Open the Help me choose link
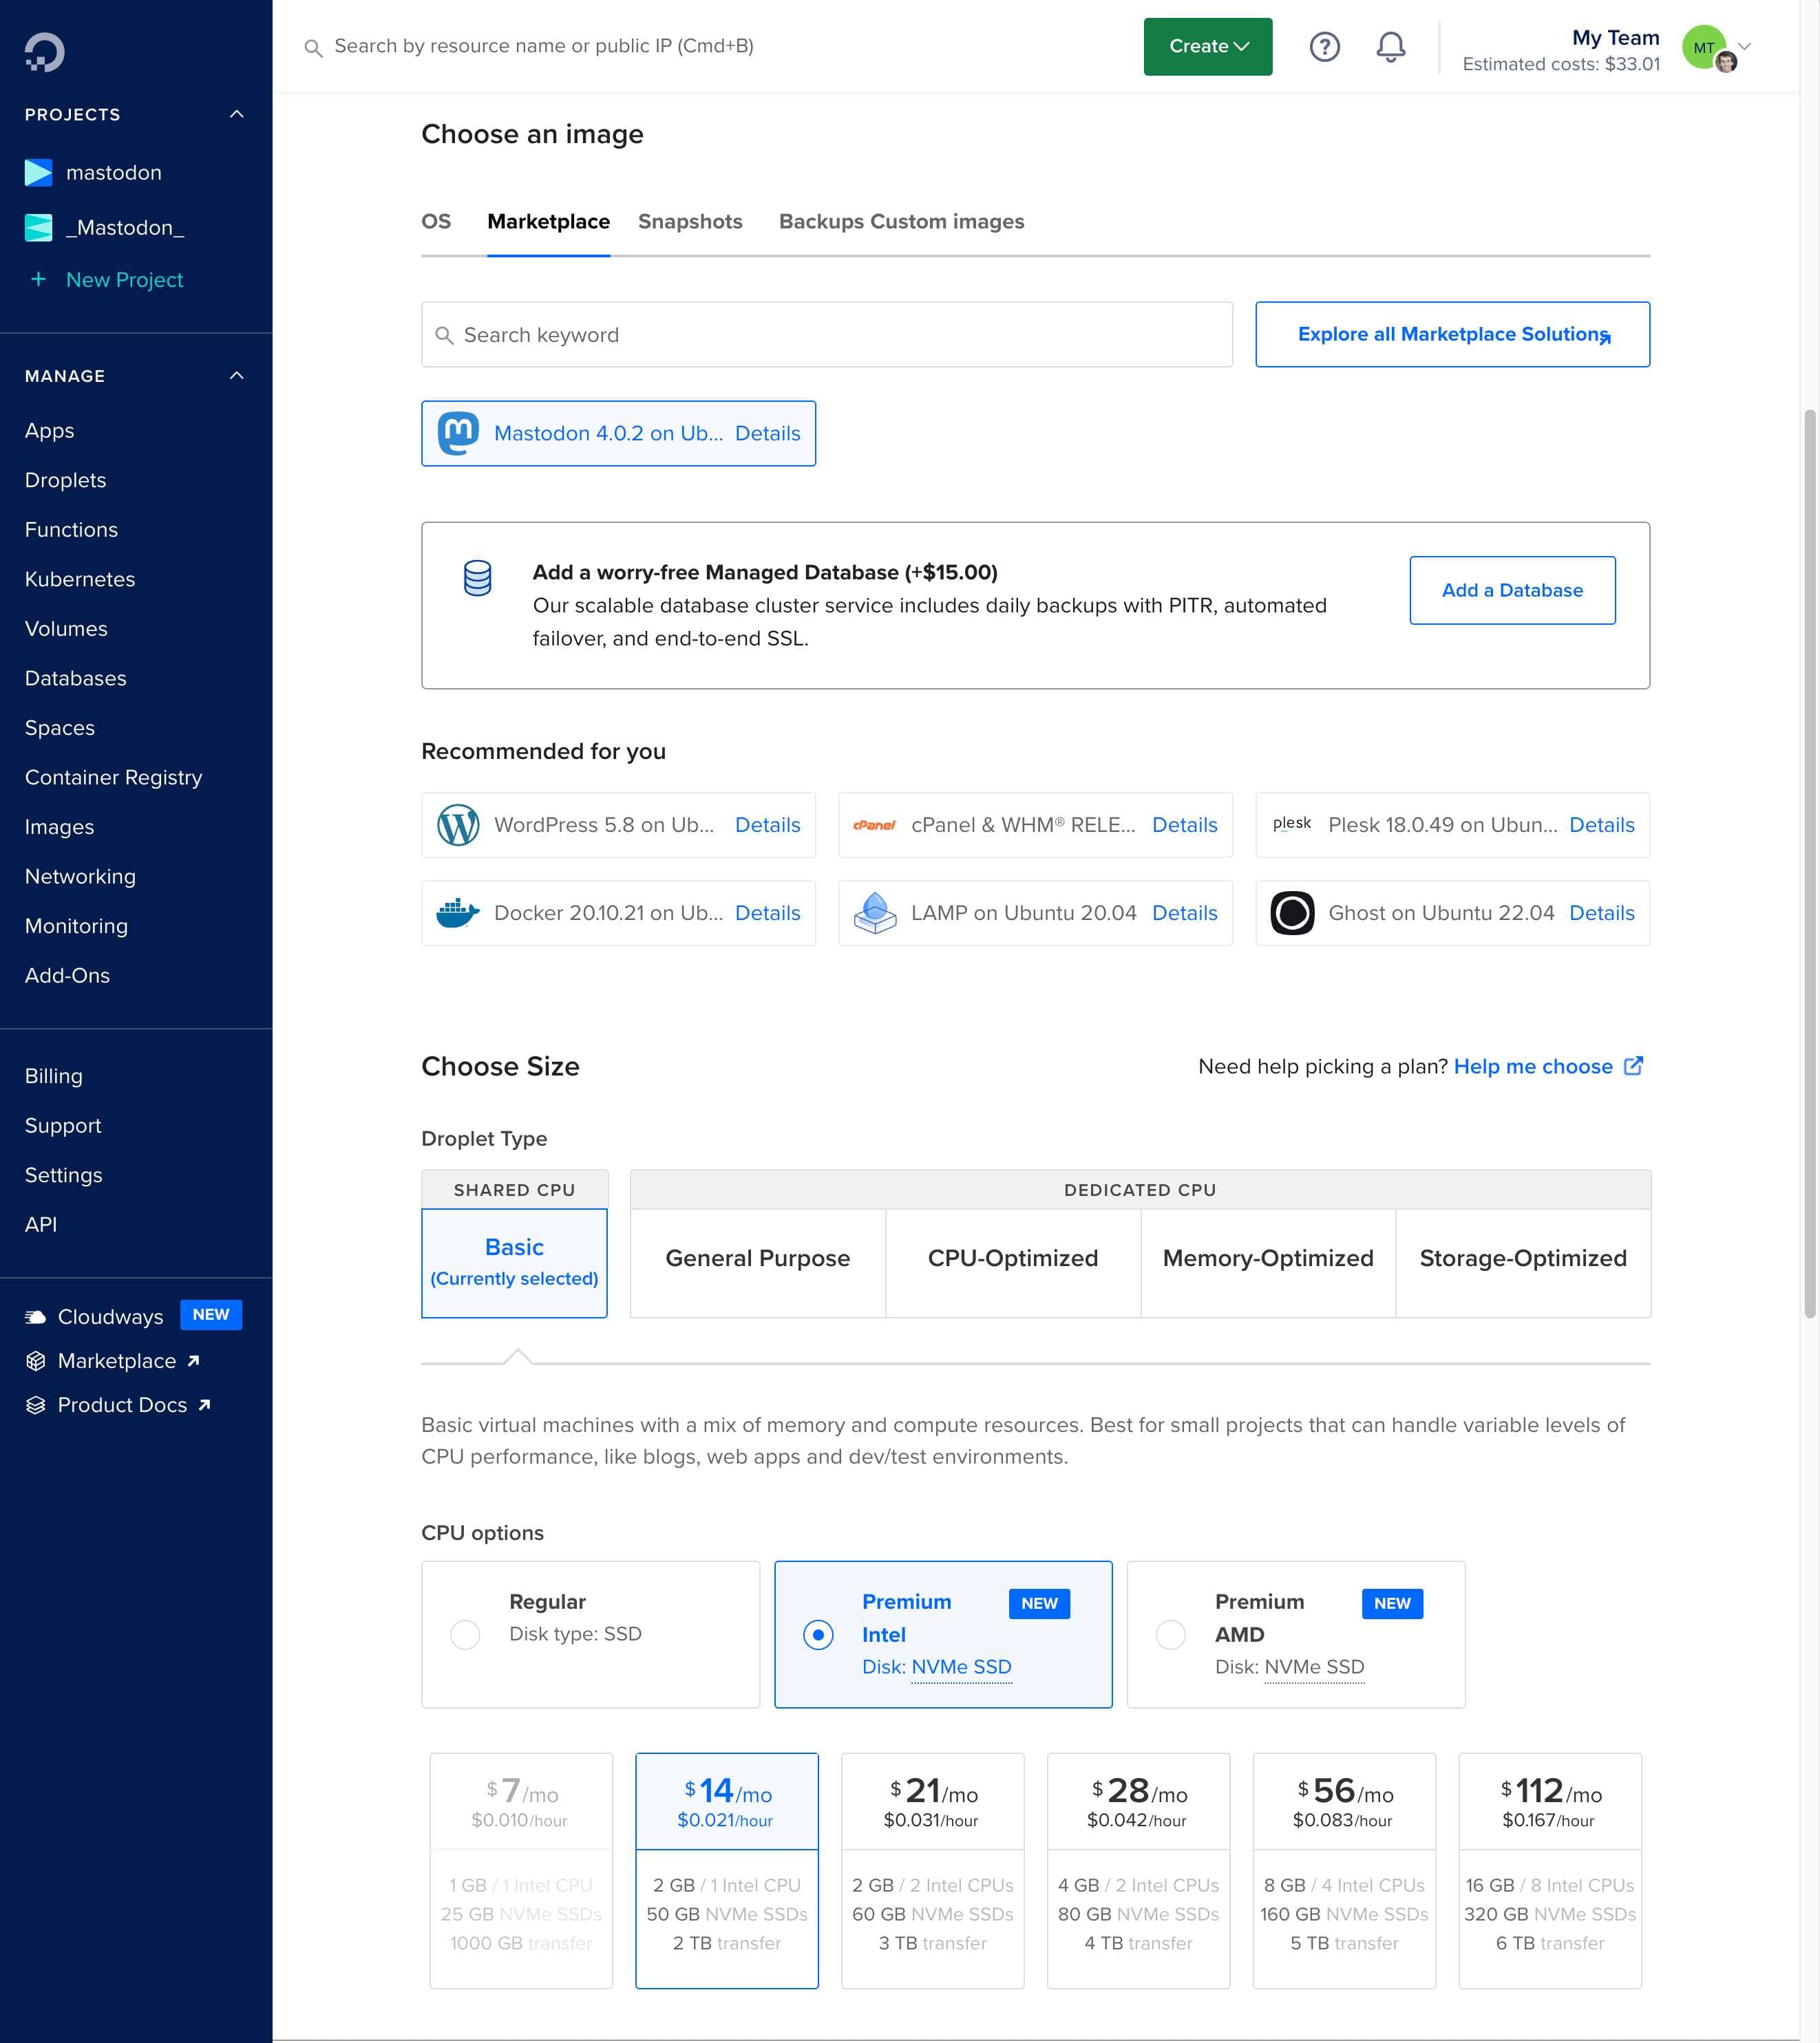This screenshot has height=2043, width=1820. coord(1533,1067)
